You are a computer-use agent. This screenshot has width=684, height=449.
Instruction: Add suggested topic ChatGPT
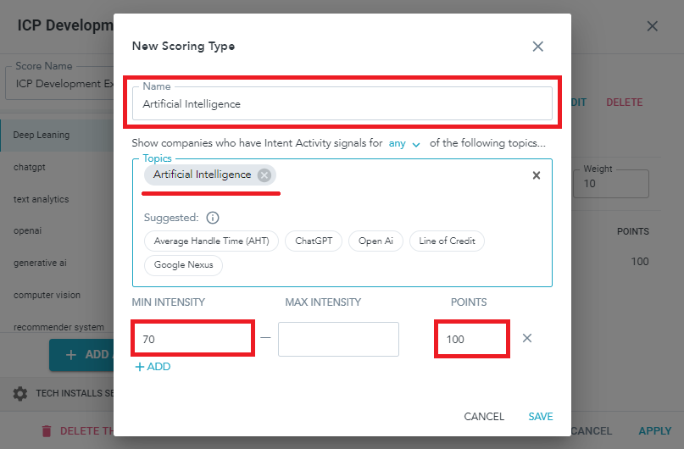(314, 241)
